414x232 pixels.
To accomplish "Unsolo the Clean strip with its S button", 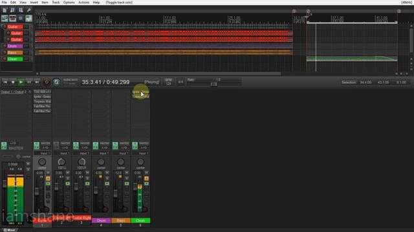I will click(x=147, y=179).
